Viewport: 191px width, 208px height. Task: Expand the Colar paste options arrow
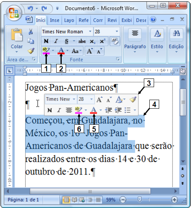point(17,52)
